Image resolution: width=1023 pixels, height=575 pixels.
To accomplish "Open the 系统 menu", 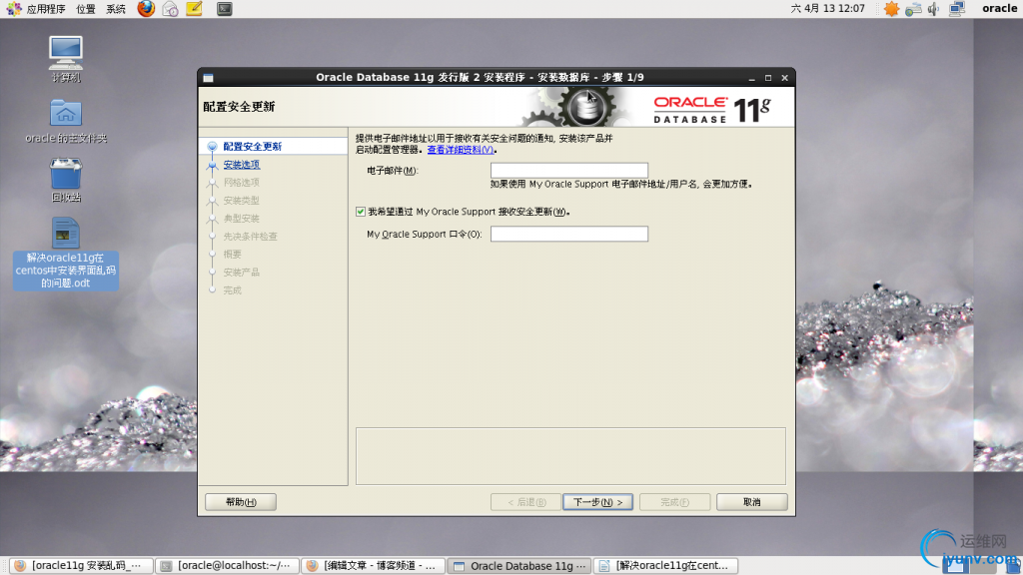I will point(116,8).
